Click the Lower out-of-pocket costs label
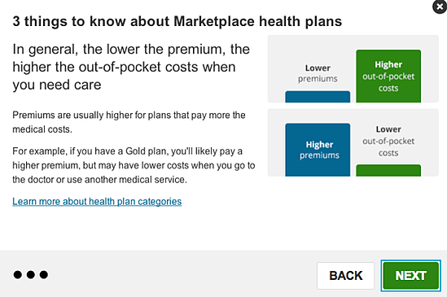The height and width of the screenshot is (297, 447). click(388, 141)
